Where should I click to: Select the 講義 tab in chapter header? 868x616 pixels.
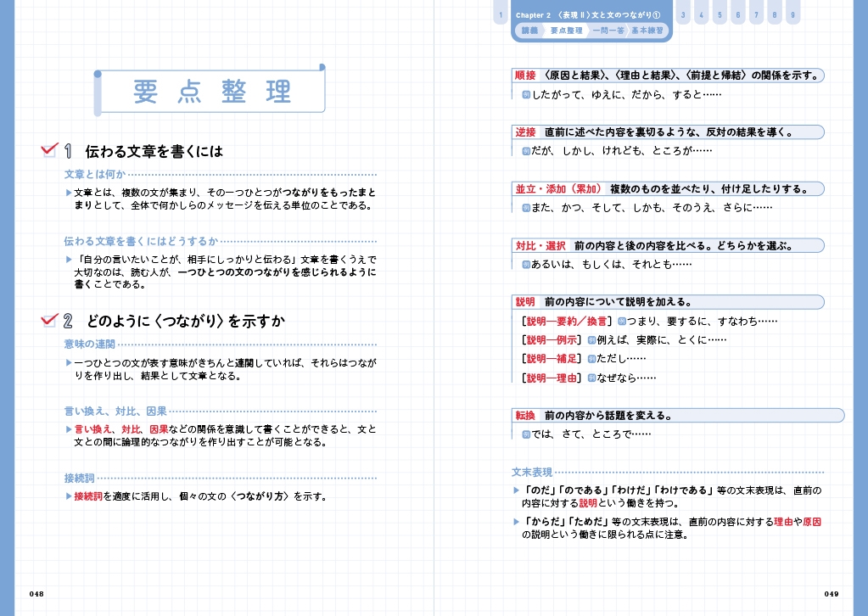[x=529, y=31]
